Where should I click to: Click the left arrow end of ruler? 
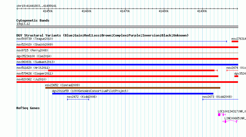coord(17,9)
